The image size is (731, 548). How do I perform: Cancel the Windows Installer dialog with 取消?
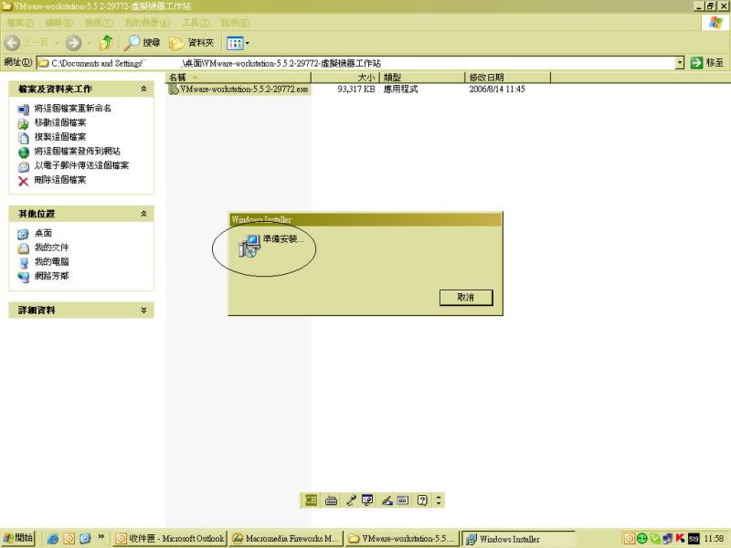pyautogui.click(x=466, y=298)
